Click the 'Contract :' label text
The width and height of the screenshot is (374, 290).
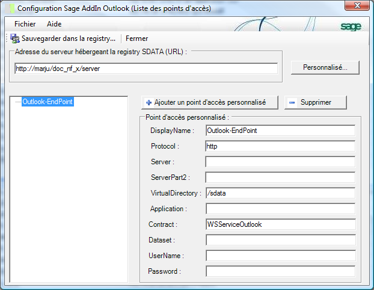[163, 224]
